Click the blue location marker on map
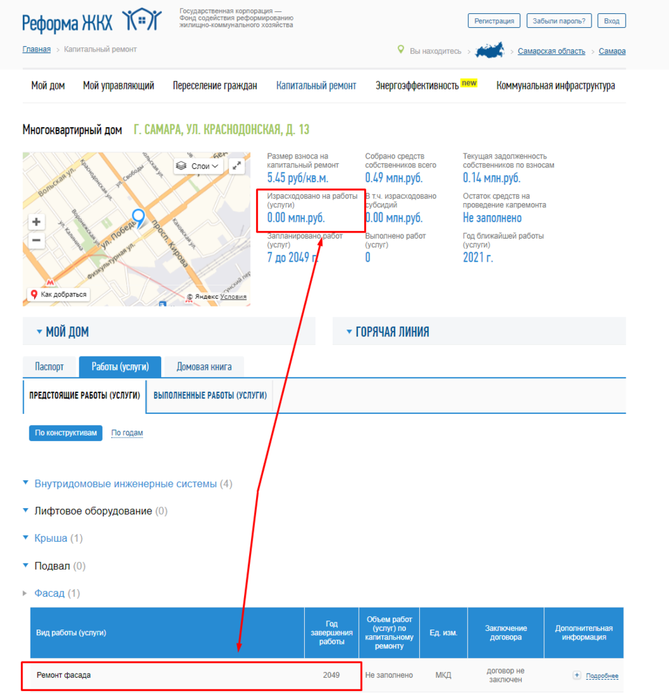 coord(138,218)
